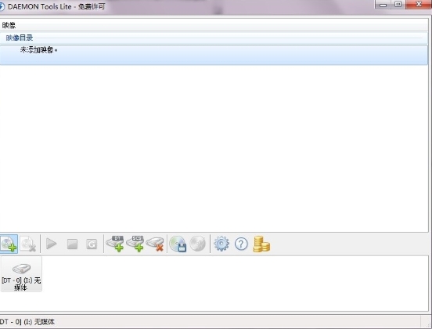Minimize the DAEMON Tools Lite window
Viewport: 432px width, 329px height.
pyautogui.click(x=383, y=5)
